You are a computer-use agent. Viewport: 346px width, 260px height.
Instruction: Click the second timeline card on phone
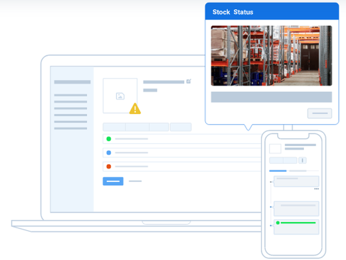297,208
